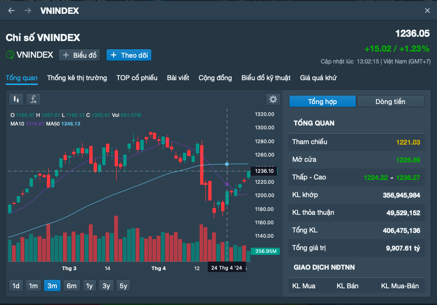Image resolution: width=437 pixels, height=305 pixels.
Task: Open the candlestick chart type icon
Action: [16, 99]
